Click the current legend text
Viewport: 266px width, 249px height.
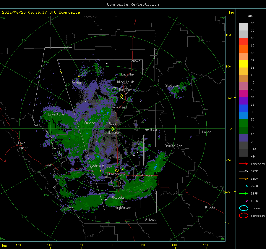coord(257,208)
